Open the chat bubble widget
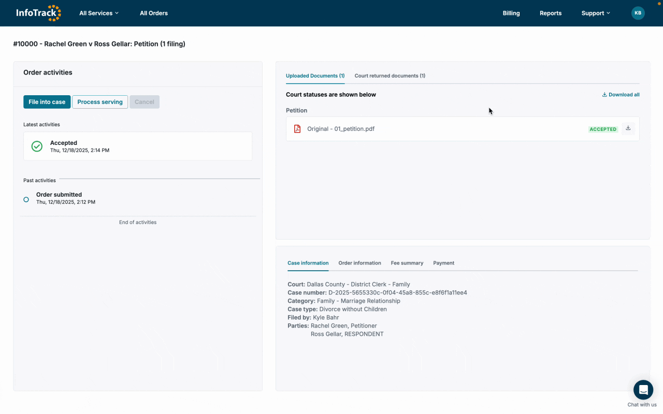This screenshot has height=414, width=663. click(x=643, y=390)
